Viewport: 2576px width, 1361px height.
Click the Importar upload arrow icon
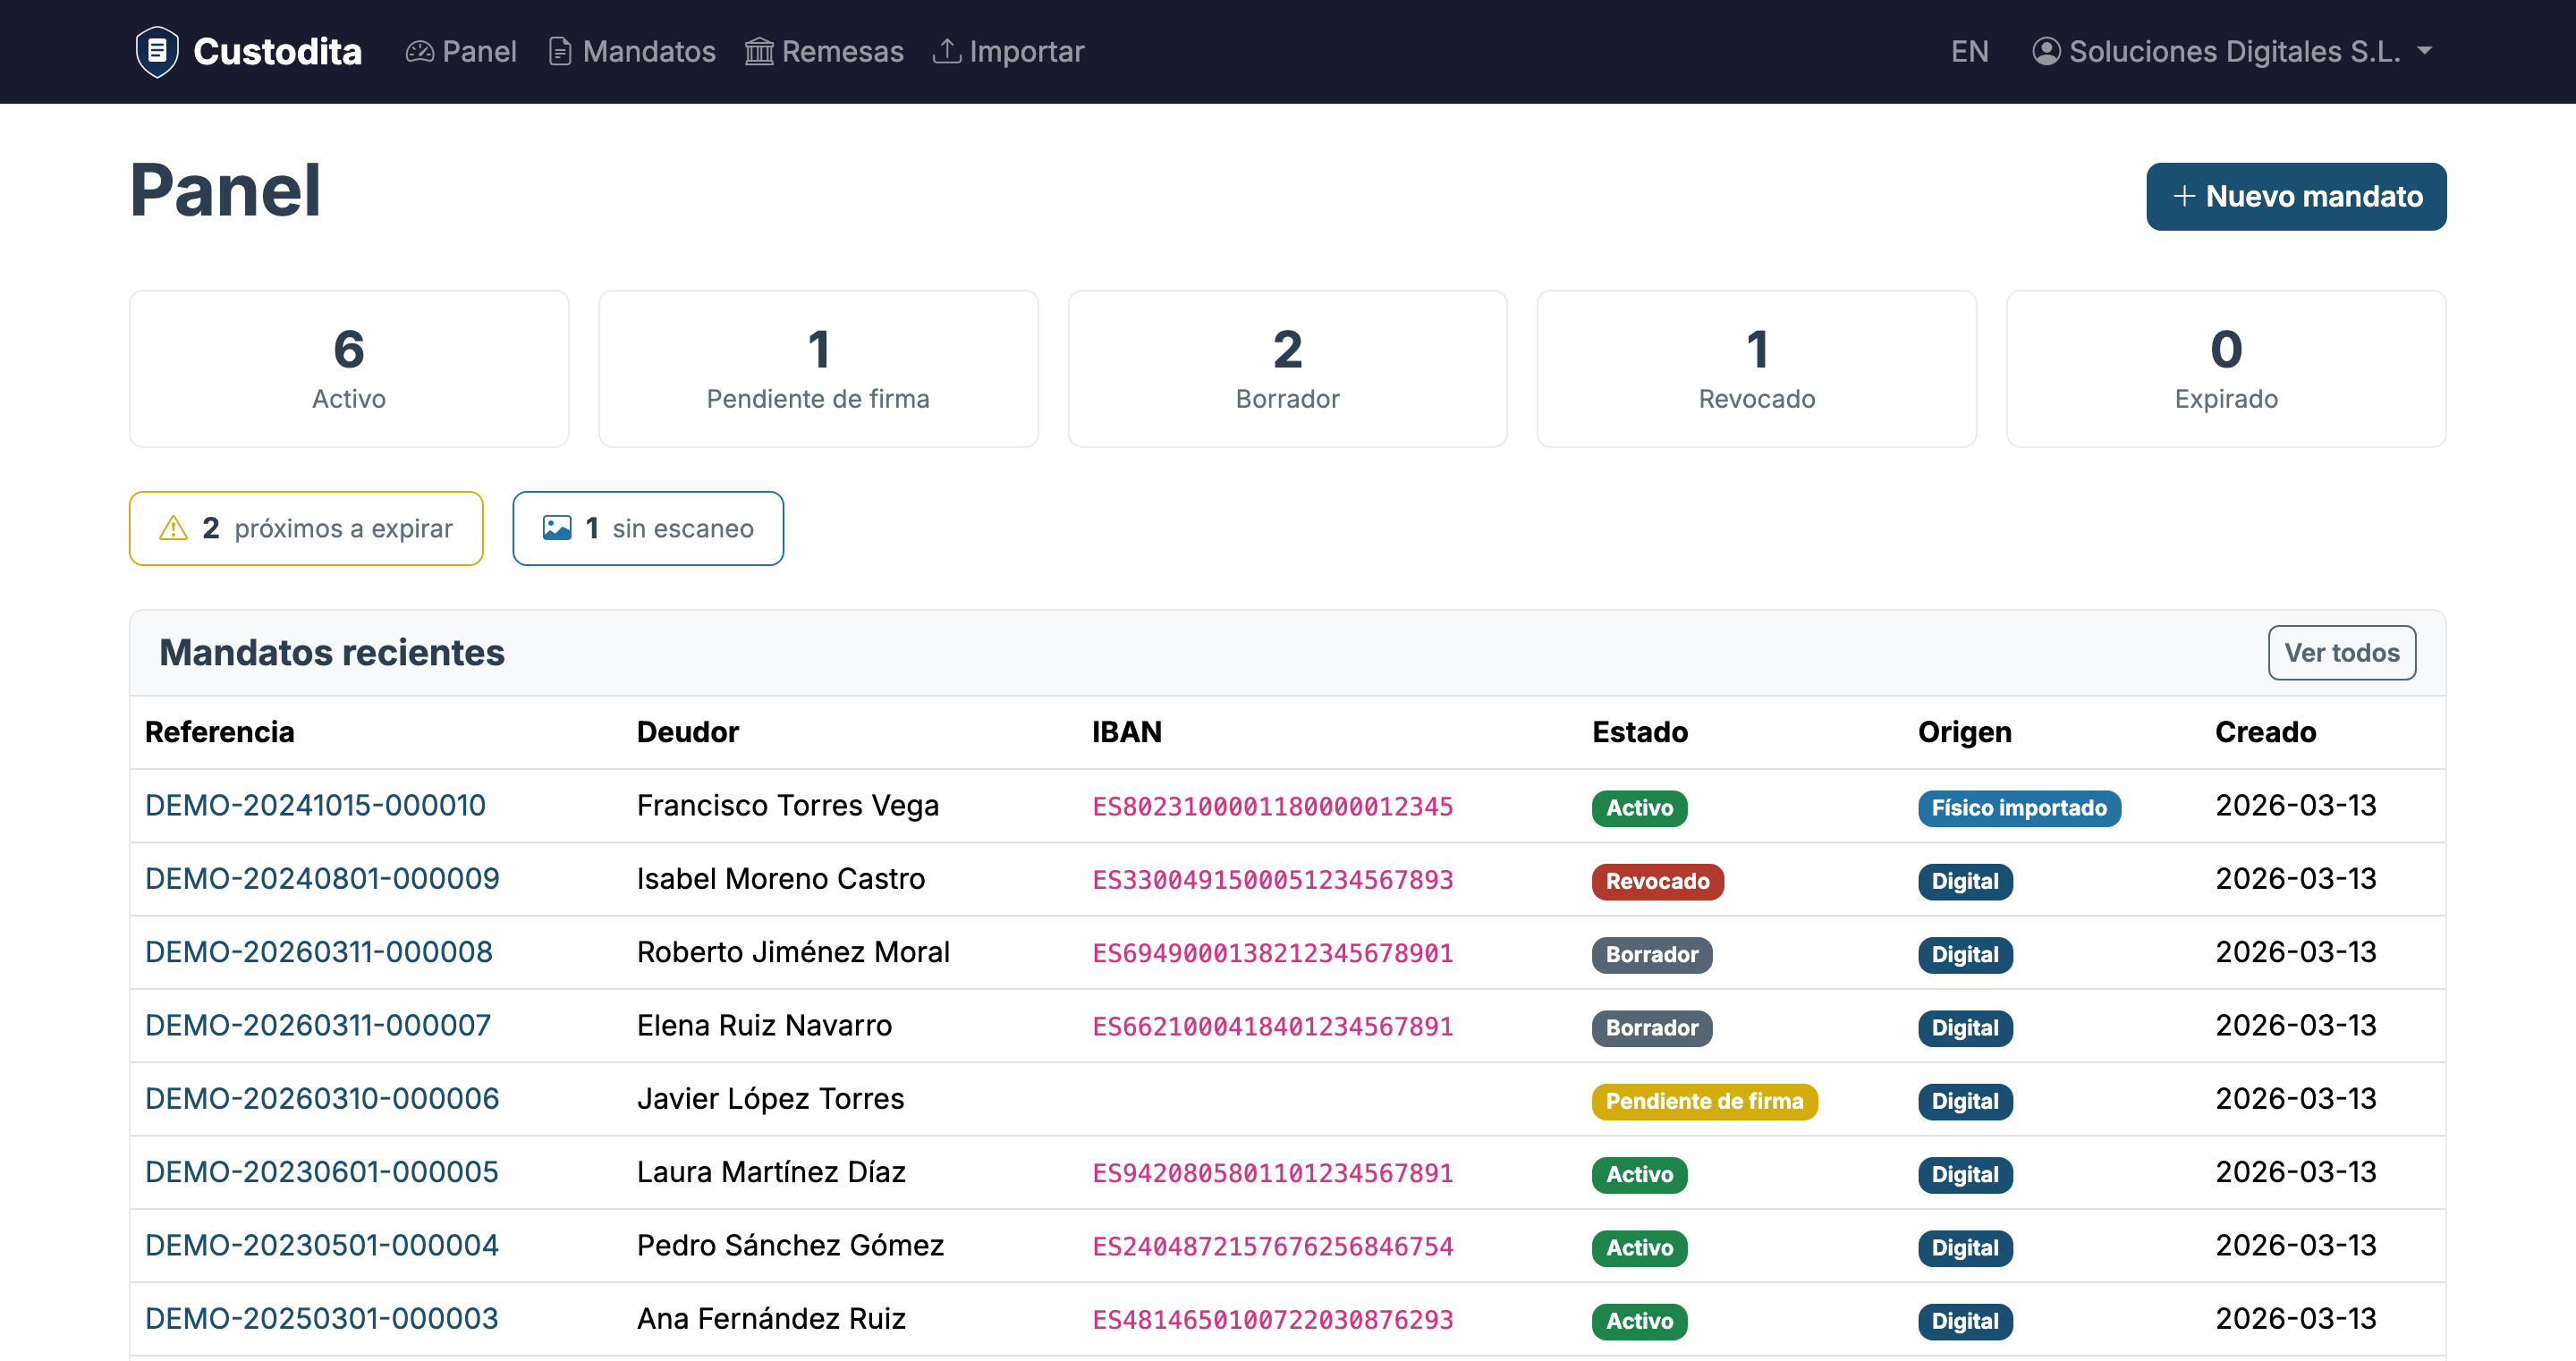[946, 50]
